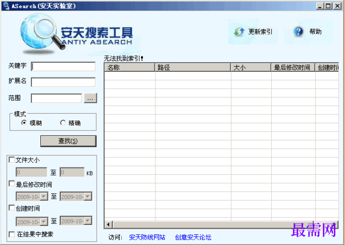Click the 更新索引 label text

260,32
